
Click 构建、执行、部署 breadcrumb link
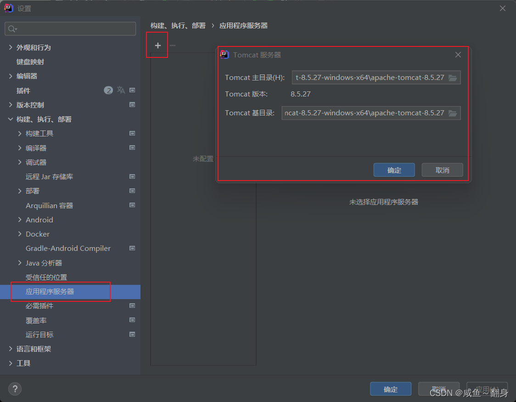coord(178,26)
